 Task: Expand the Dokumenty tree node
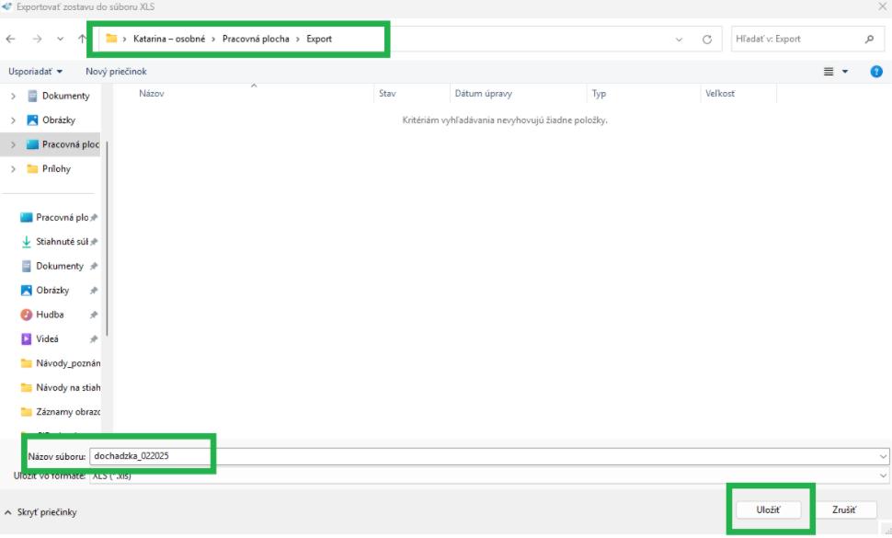[14, 96]
